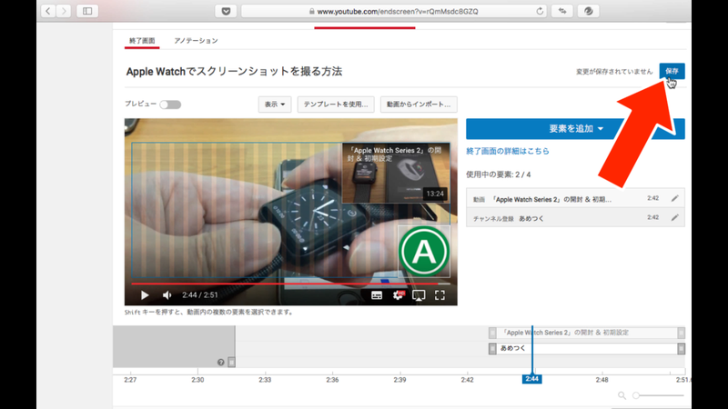Image resolution: width=728 pixels, height=409 pixels.
Task: Click the あめつく timeline bar
Action: tap(587, 348)
